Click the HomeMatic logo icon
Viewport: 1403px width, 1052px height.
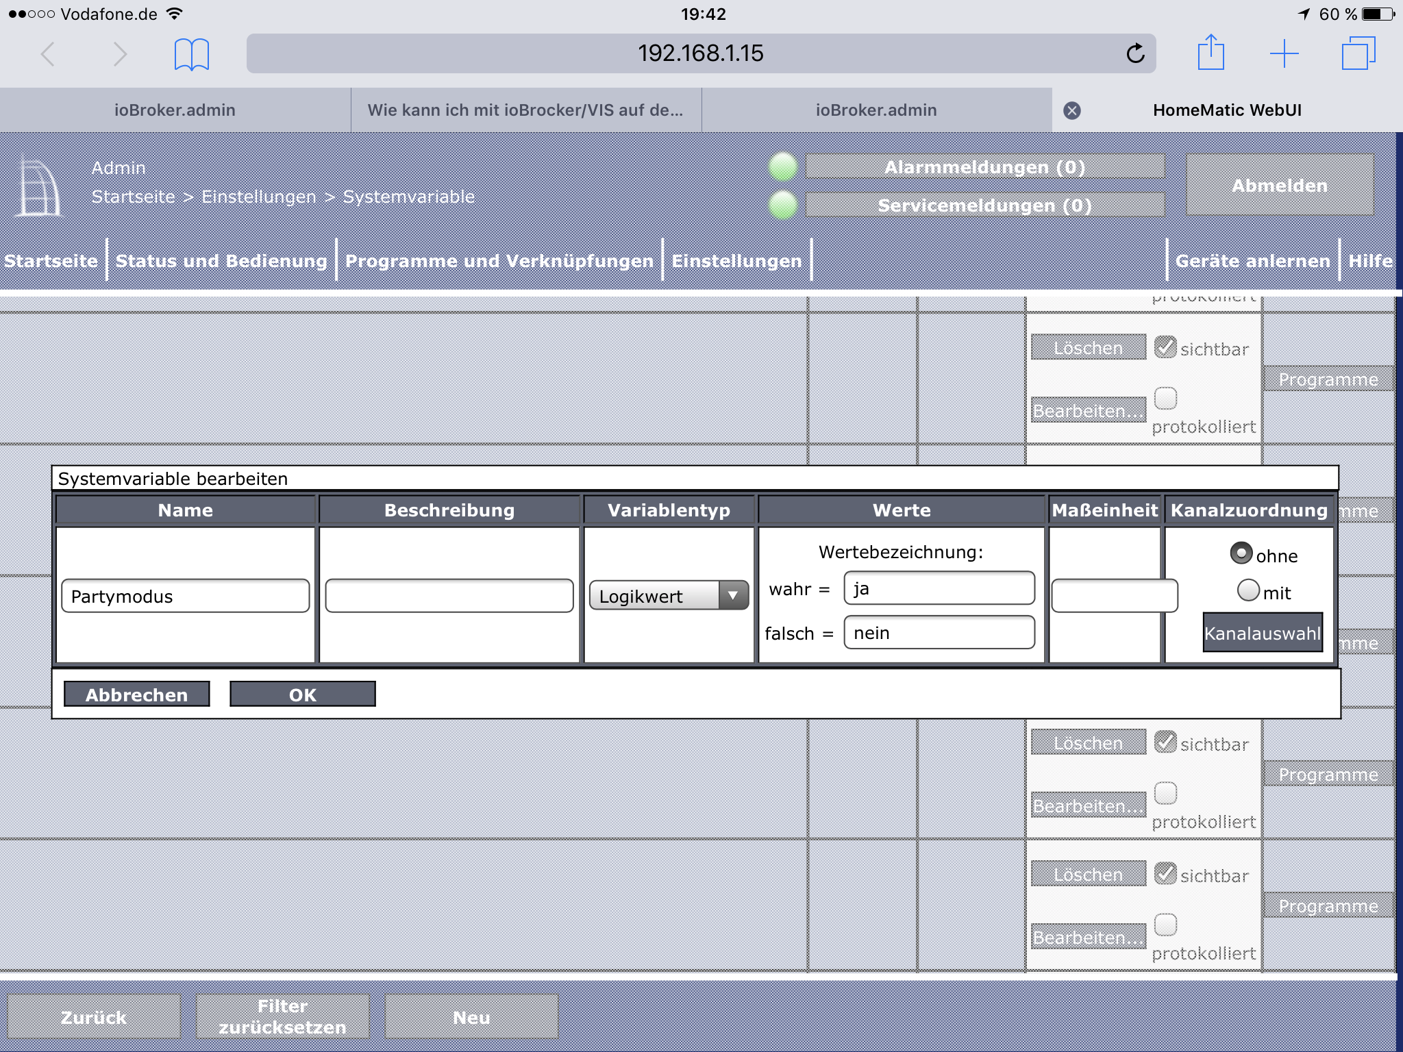pyautogui.click(x=38, y=186)
